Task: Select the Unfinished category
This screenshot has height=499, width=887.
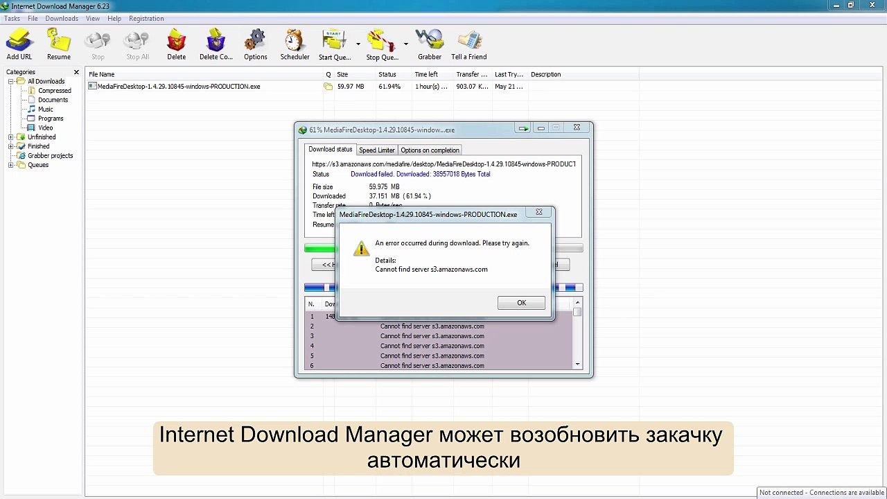Action: click(x=42, y=137)
